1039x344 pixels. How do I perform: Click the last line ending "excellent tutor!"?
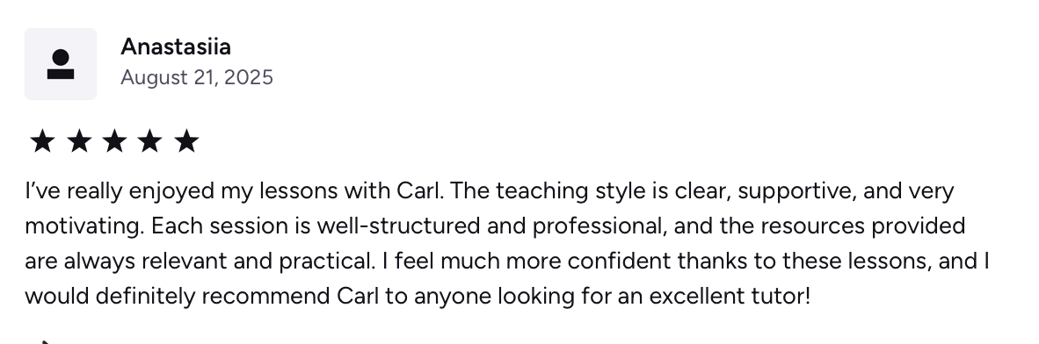pos(418,296)
